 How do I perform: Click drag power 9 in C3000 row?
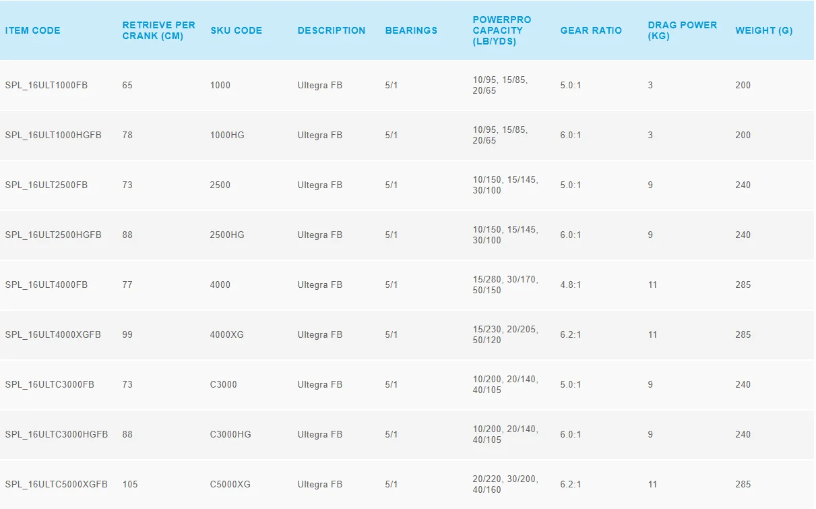click(650, 384)
